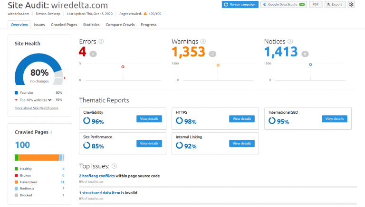View details for Site Performance report
The height and width of the screenshot is (207, 365).
coord(149,144)
